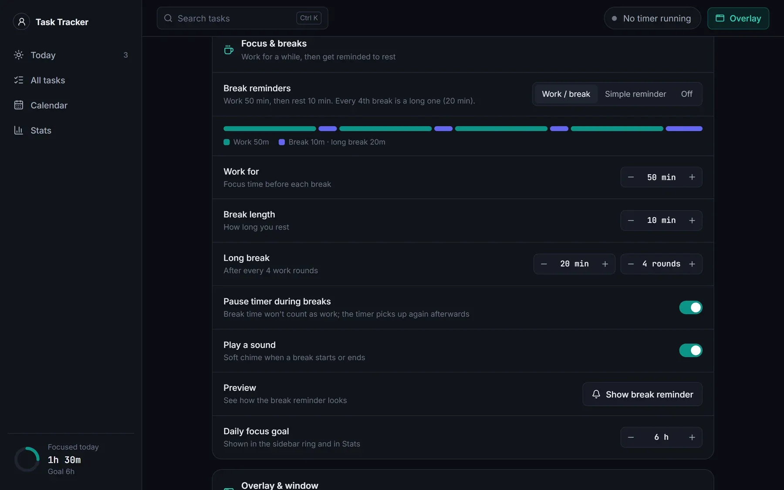Open the Calendar icon in sidebar
The width and height of the screenshot is (784, 490).
pyautogui.click(x=19, y=105)
